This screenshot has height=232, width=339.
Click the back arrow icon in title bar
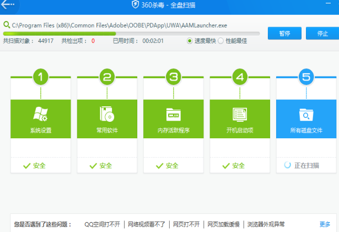pos(8,4)
